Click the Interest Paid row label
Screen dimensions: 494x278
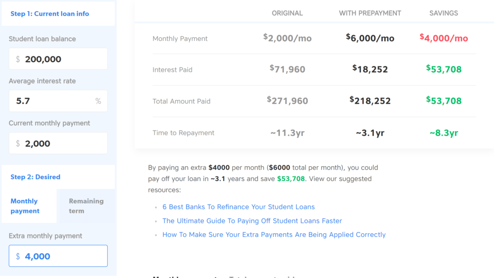point(172,70)
